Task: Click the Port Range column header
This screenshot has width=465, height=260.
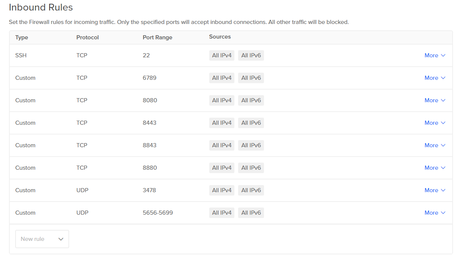Action: (x=157, y=37)
